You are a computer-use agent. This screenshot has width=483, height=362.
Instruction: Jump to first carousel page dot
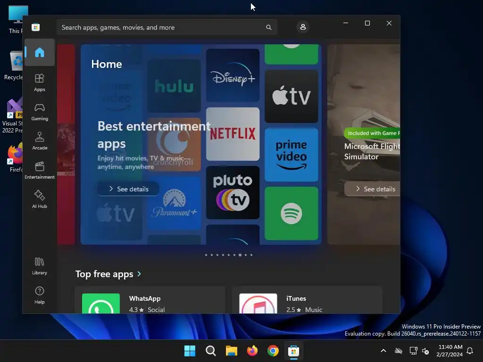point(206,255)
